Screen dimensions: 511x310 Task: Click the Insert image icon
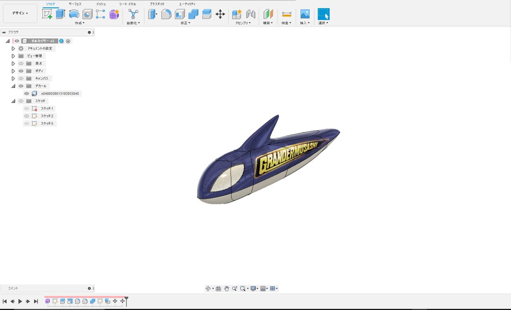click(x=305, y=14)
